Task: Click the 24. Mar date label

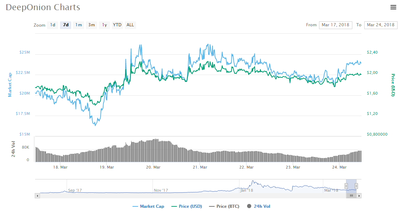Action: pos(339,167)
